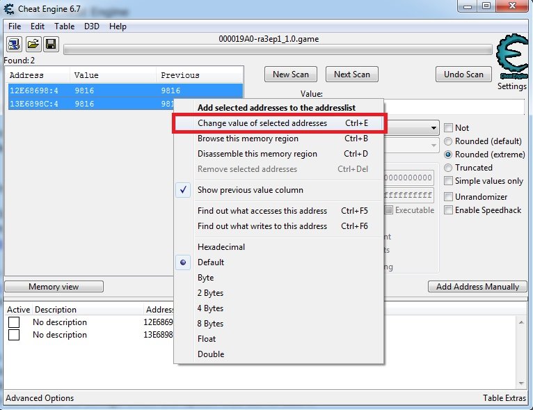Enable Simple values only checkbox
Viewport: 533px width, 410px height.
click(x=448, y=181)
